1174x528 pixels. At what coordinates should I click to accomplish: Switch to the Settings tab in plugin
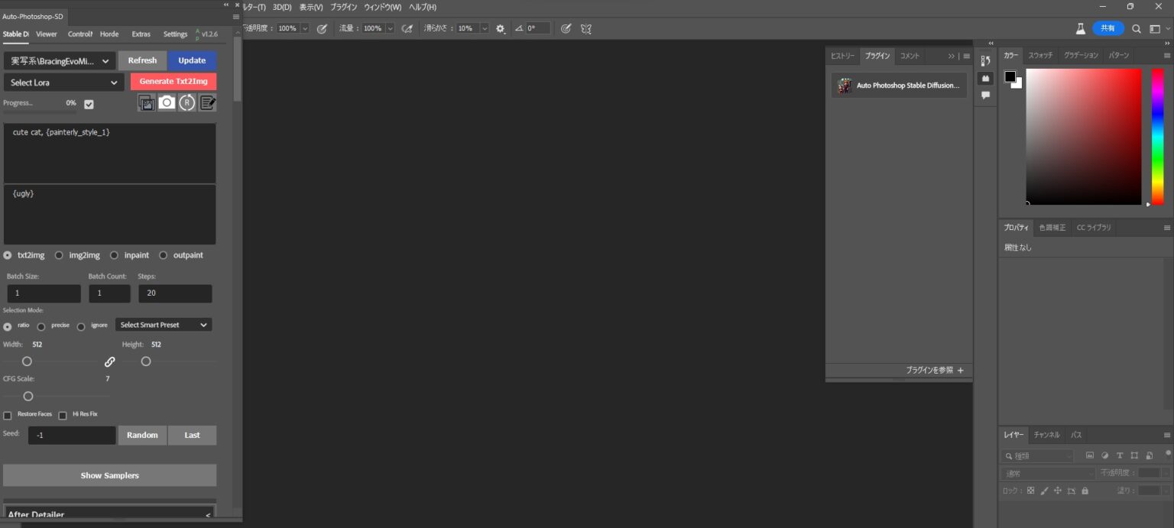(x=175, y=34)
